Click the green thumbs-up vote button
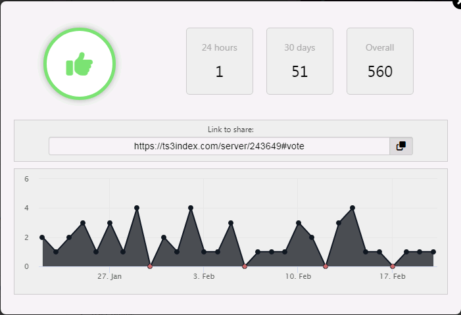The height and width of the screenshot is (315, 461). click(80, 64)
